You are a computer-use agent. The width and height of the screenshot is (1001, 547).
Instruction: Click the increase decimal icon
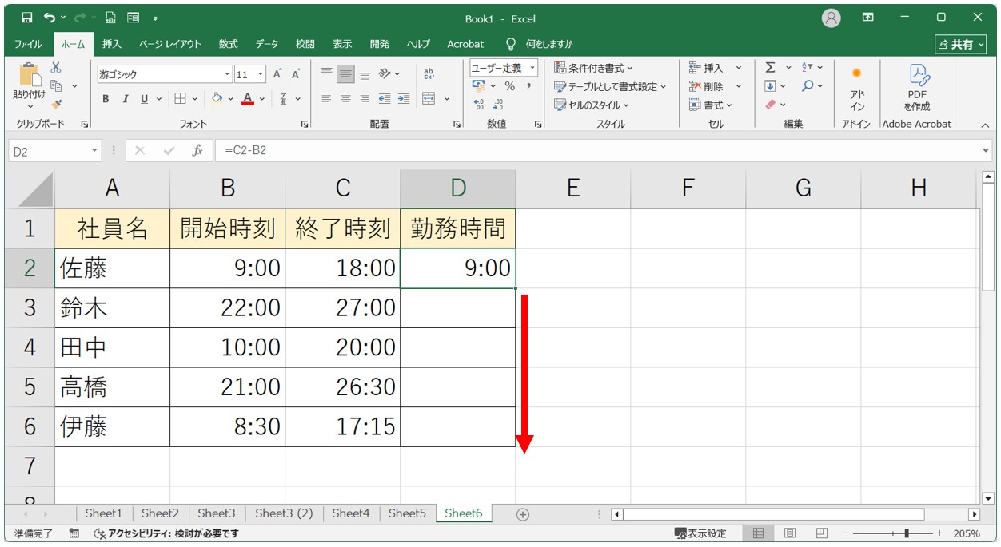479,104
